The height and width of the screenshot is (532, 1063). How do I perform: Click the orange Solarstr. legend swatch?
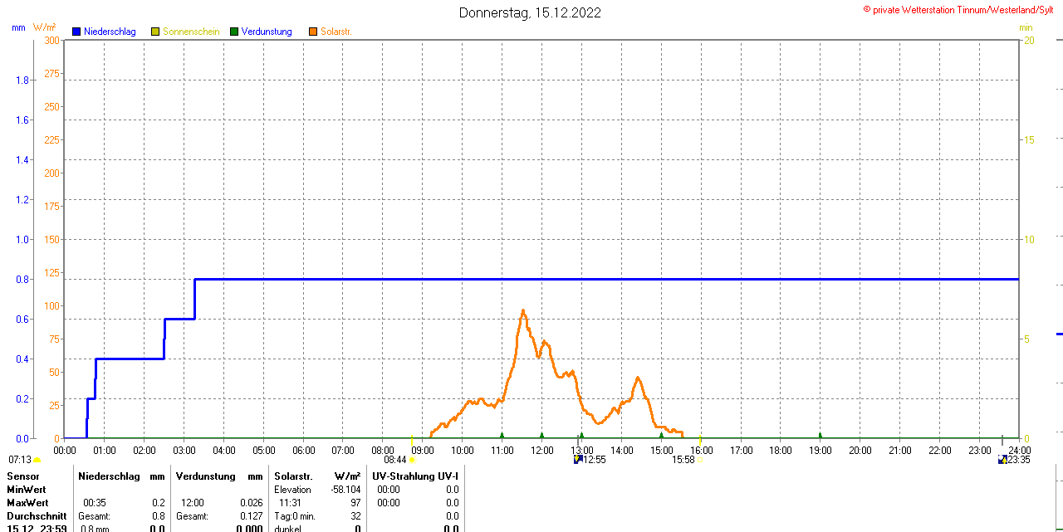tap(312, 32)
